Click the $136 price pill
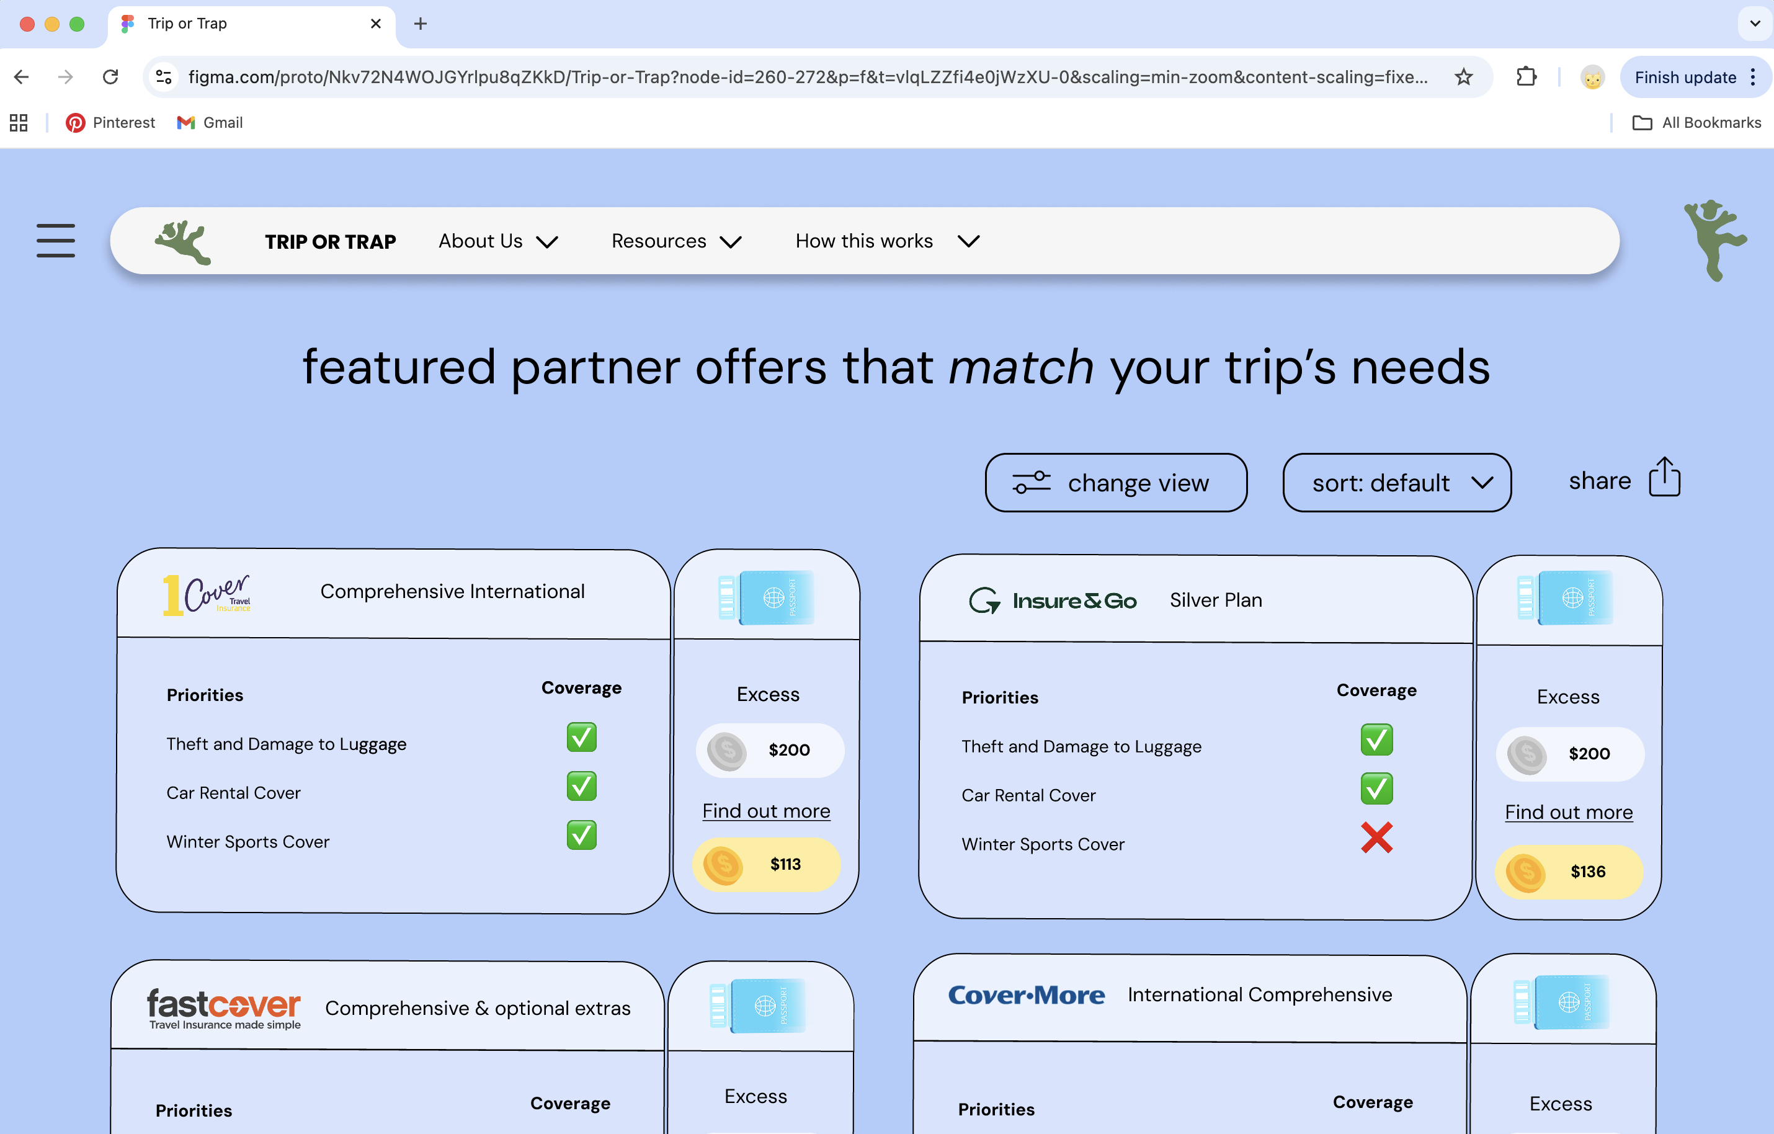This screenshot has width=1774, height=1134. click(1569, 872)
